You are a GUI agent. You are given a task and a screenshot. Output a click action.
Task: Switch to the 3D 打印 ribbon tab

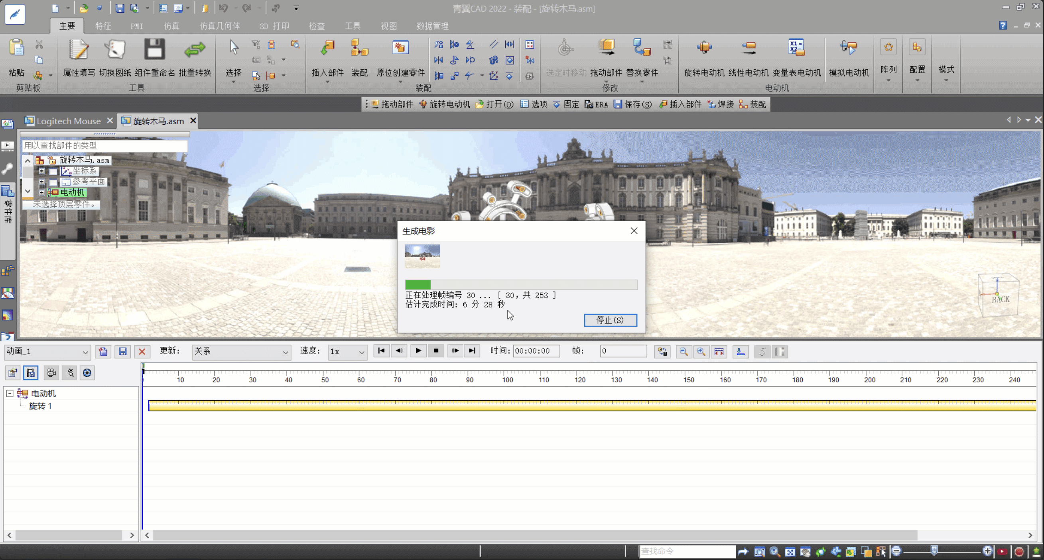(274, 26)
